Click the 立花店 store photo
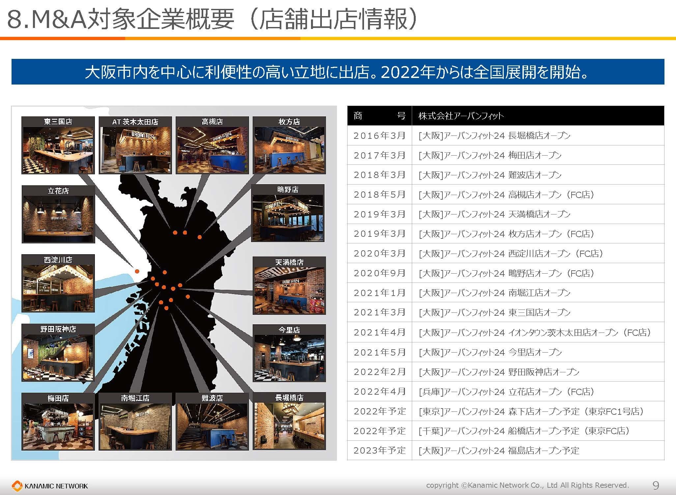This screenshot has width=676, height=495. (58, 219)
